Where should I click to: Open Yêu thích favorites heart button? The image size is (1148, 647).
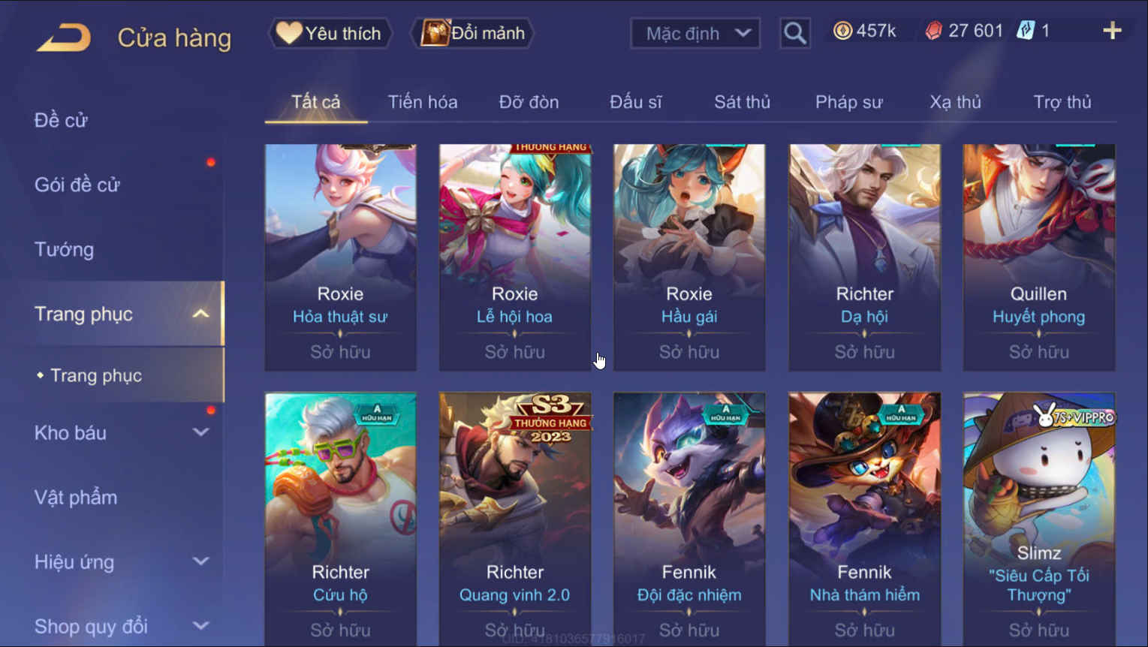click(330, 33)
